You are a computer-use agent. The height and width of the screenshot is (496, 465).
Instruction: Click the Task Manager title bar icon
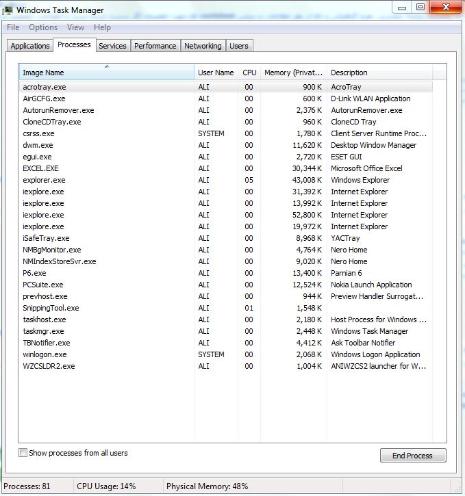click(8, 10)
